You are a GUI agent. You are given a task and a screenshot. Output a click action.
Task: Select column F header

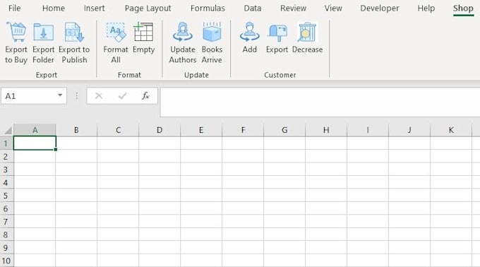pyautogui.click(x=243, y=130)
